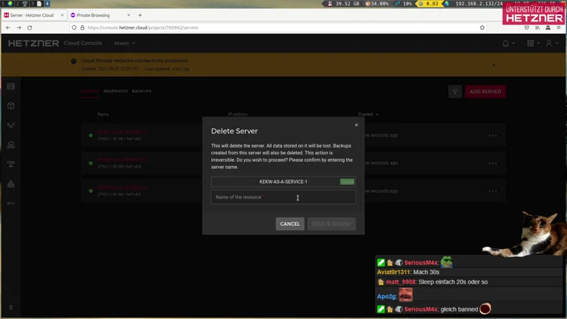Open the user account menu

[x=551, y=43]
